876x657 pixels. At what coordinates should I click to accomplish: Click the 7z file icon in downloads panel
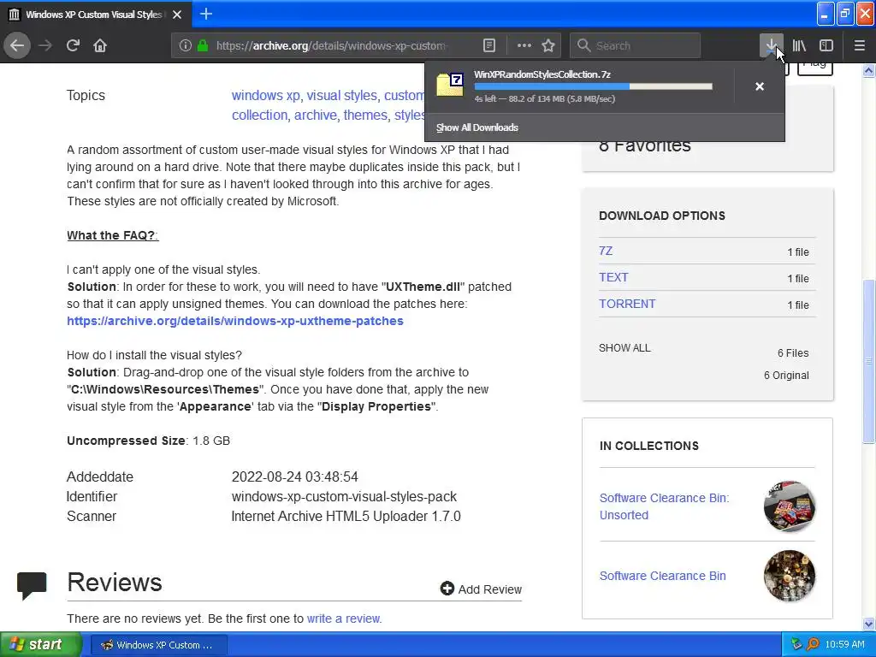point(450,85)
